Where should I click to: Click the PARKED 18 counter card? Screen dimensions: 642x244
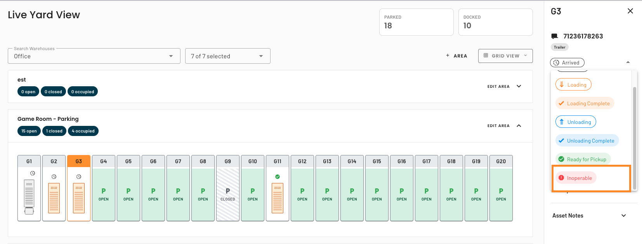point(416,22)
